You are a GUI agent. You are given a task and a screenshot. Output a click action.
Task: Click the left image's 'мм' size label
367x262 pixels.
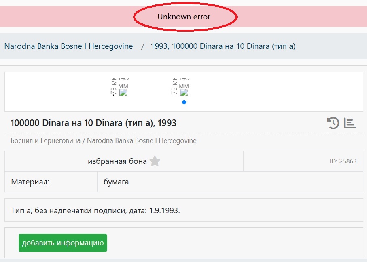(x=123, y=86)
